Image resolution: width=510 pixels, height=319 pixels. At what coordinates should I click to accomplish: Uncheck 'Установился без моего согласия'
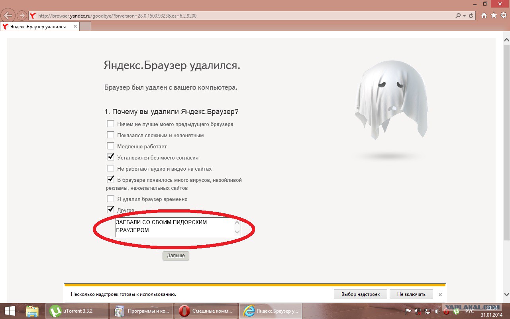pyautogui.click(x=110, y=157)
